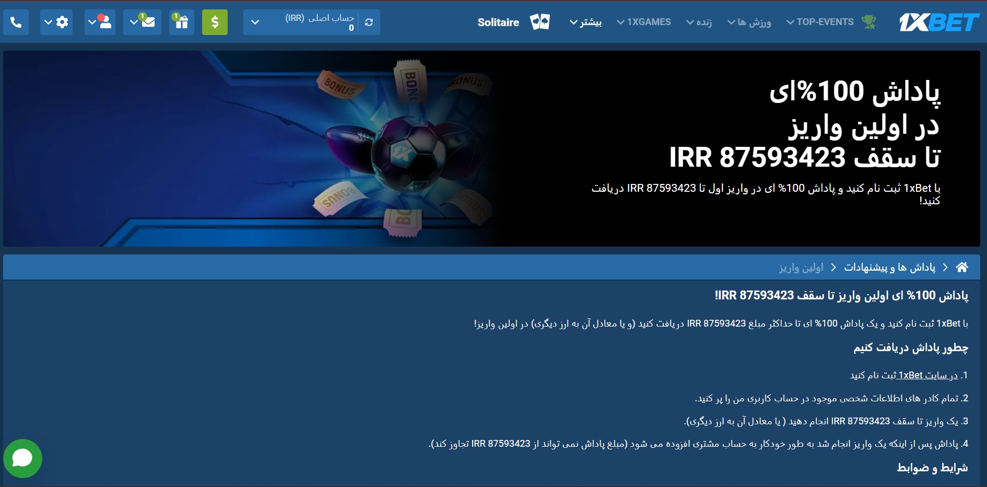
Task: Click the chevron next to settings gear
Action: 48,22
